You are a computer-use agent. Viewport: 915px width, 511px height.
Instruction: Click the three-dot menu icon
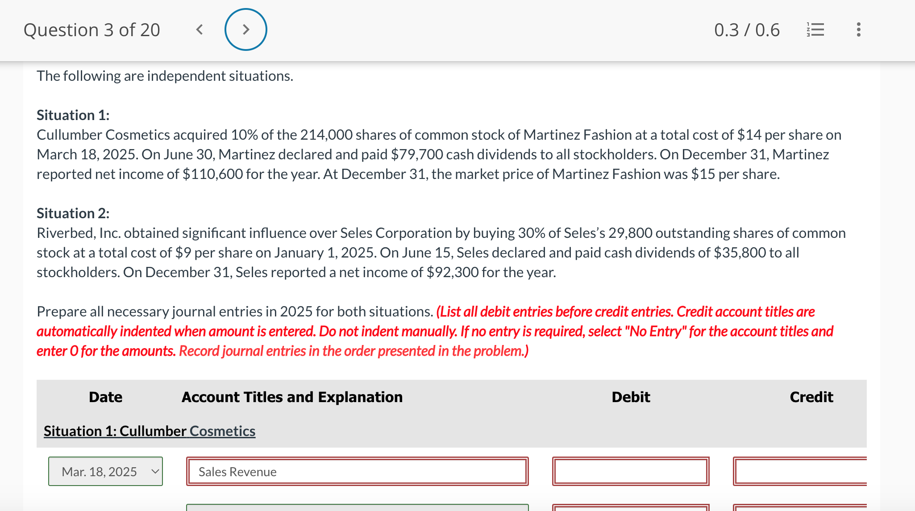pos(858,29)
